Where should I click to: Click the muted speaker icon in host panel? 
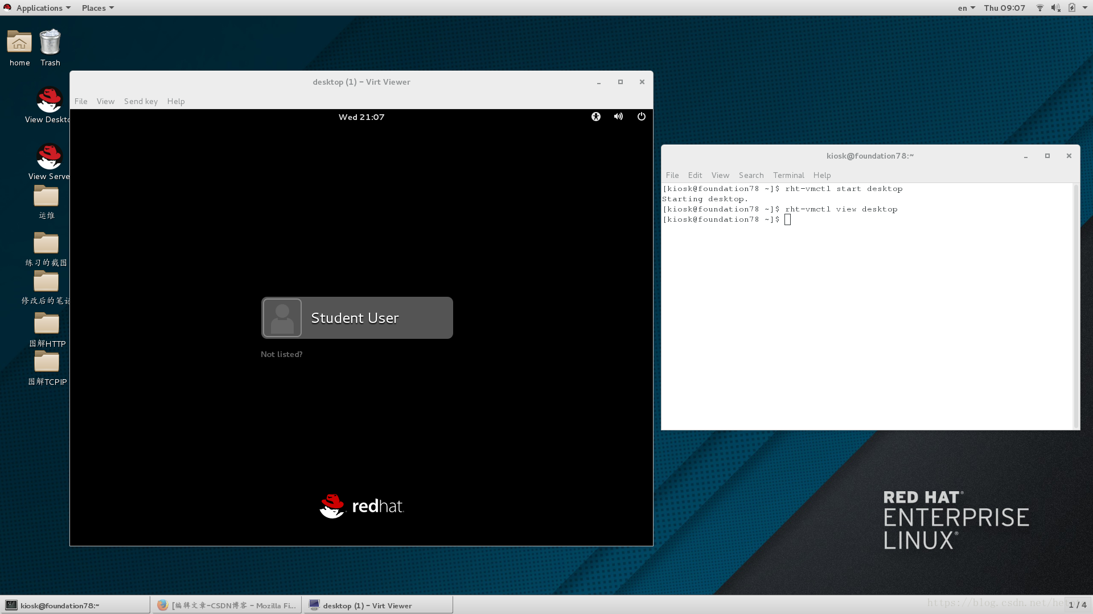(x=1055, y=8)
